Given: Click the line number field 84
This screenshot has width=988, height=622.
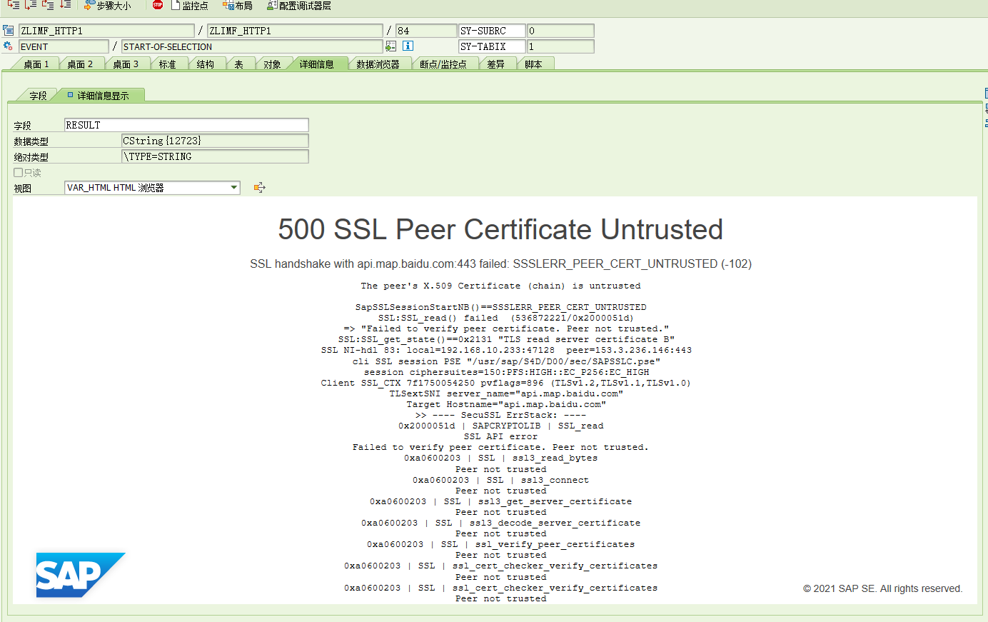Looking at the screenshot, I should (426, 31).
